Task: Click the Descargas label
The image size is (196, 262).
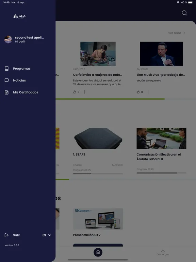Action: pyautogui.click(x=163, y=254)
